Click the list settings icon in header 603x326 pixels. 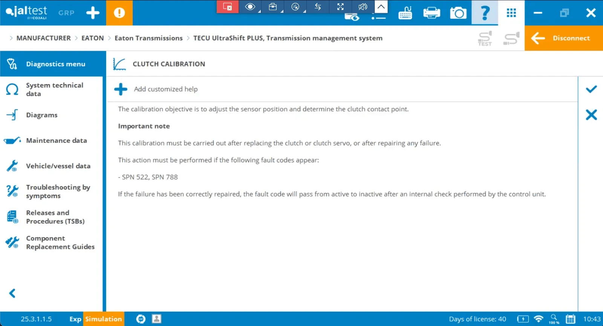(x=378, y=17)
